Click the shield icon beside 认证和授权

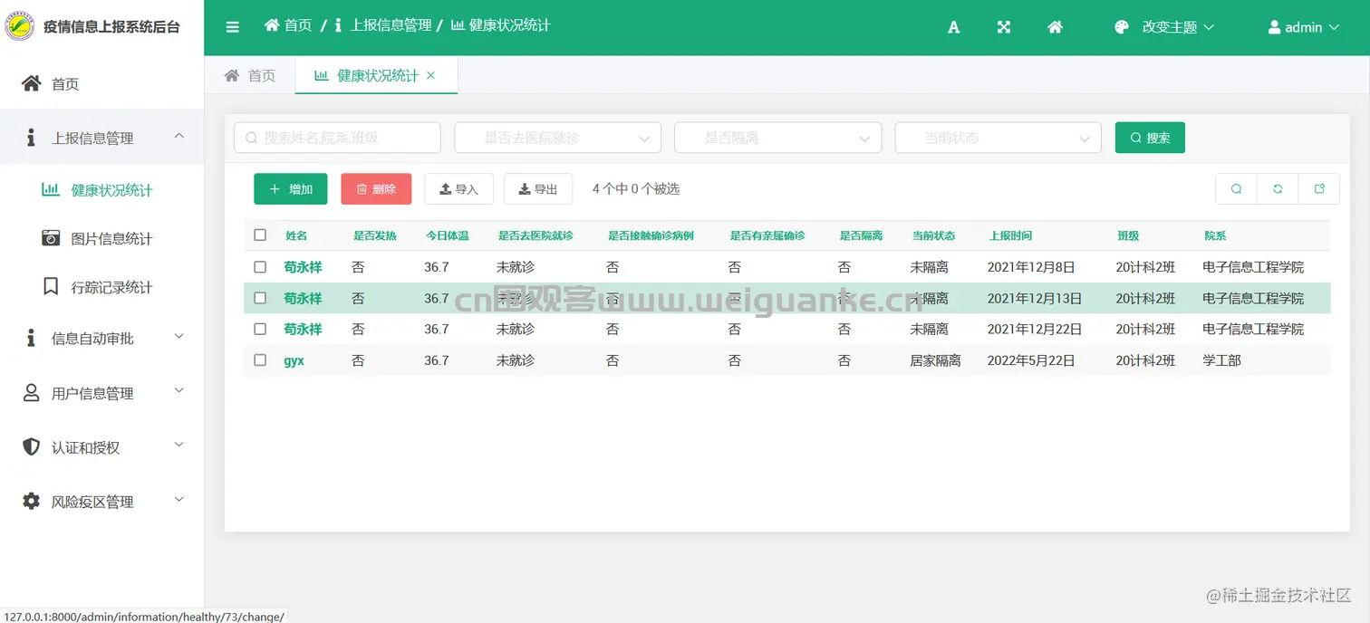pos(31,446)
